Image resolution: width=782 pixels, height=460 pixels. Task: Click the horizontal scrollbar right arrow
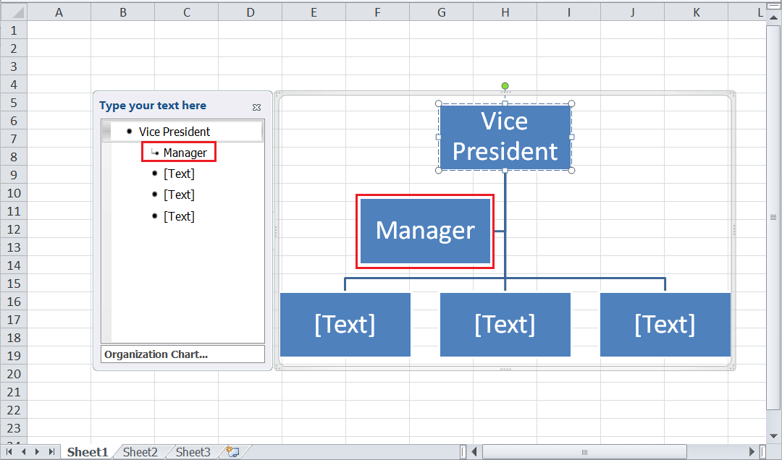point(752,452)
